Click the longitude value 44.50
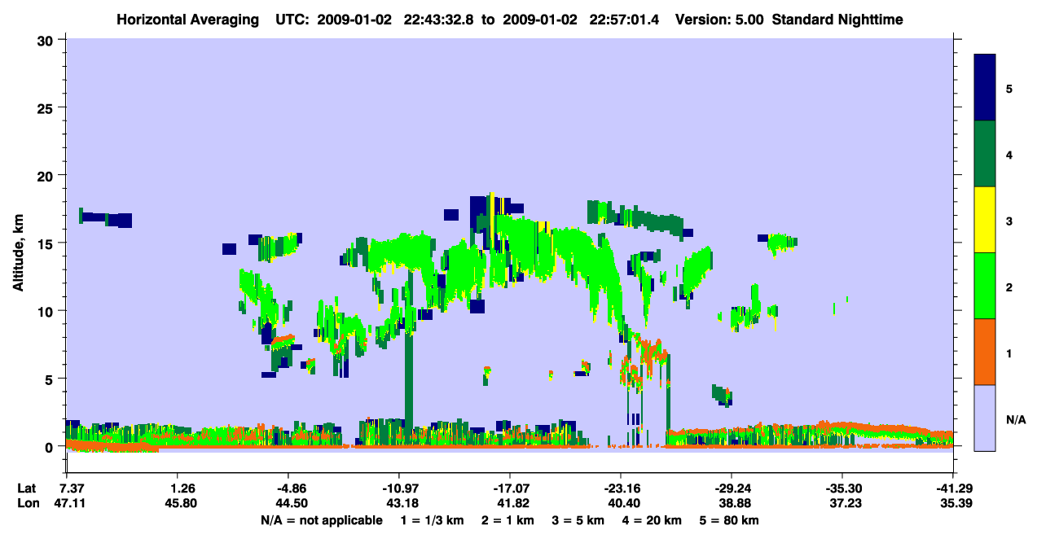 (x=292, y=504)
